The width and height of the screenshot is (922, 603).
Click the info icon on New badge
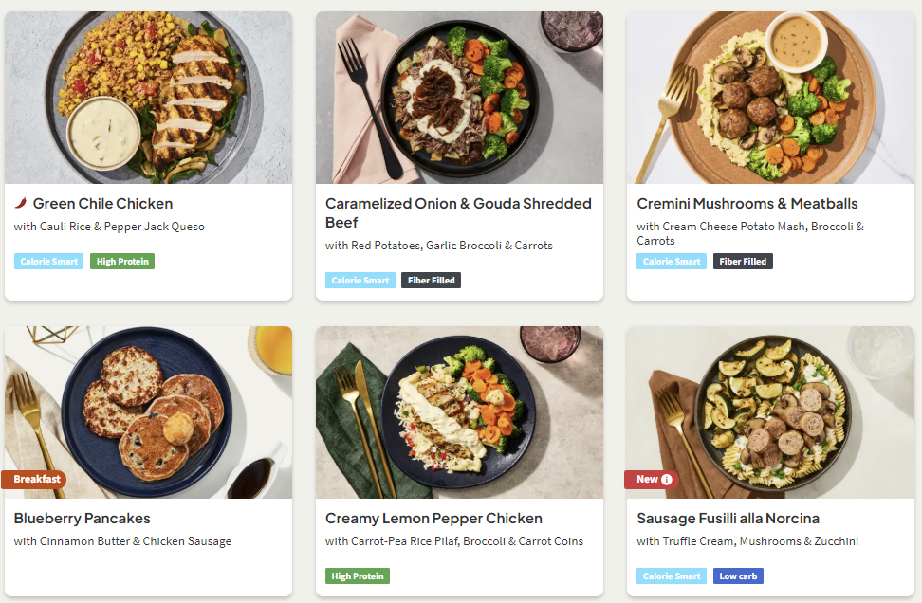(x=667, y=480)
